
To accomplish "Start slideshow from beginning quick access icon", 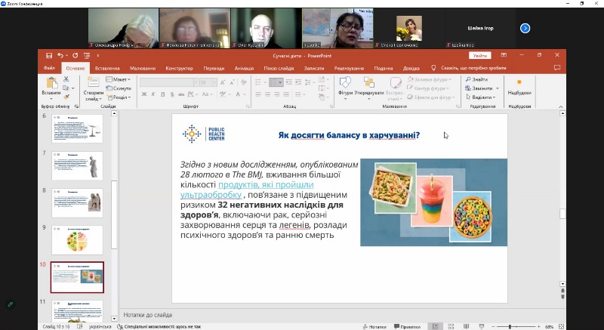I will 87,55.
